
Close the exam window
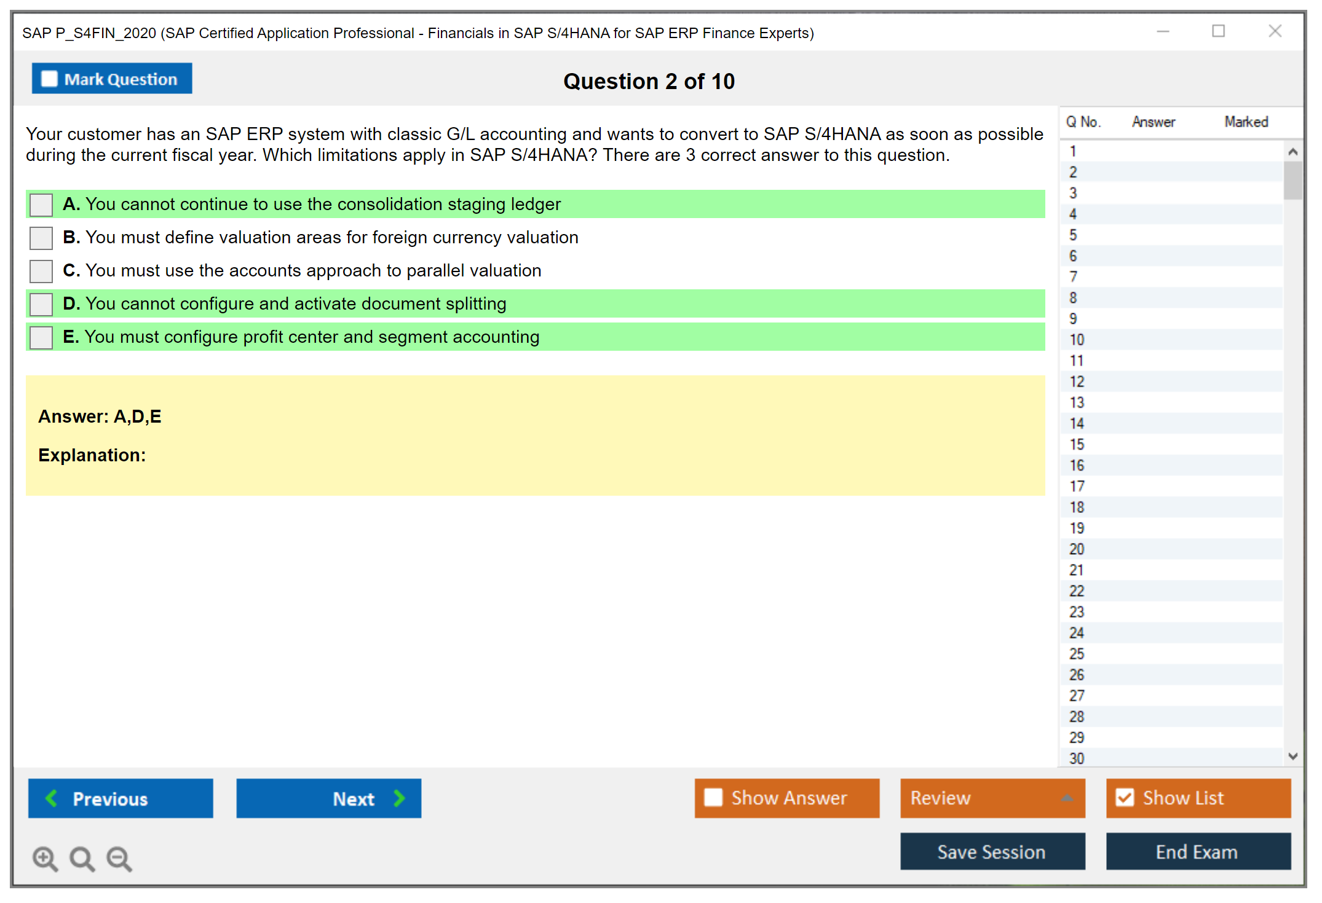pyautogui.click(x=1275, y=31)
